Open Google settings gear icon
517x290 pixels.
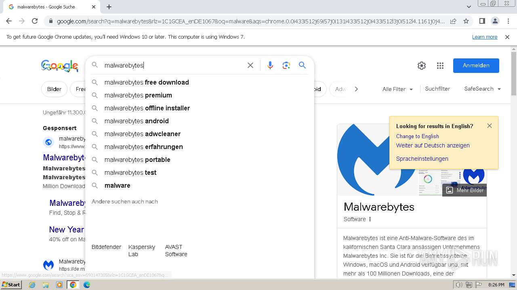(422, 66)
